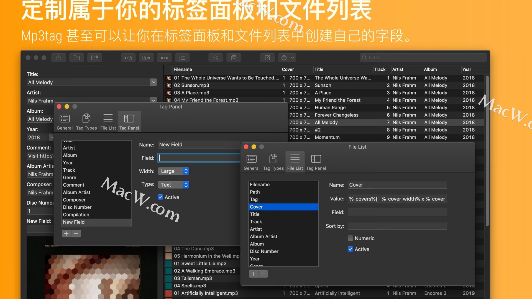Click minus button under Tag Panel field list
Image resolution: width=532 pixels, height=299 pixels.
(x=76, y=234)
